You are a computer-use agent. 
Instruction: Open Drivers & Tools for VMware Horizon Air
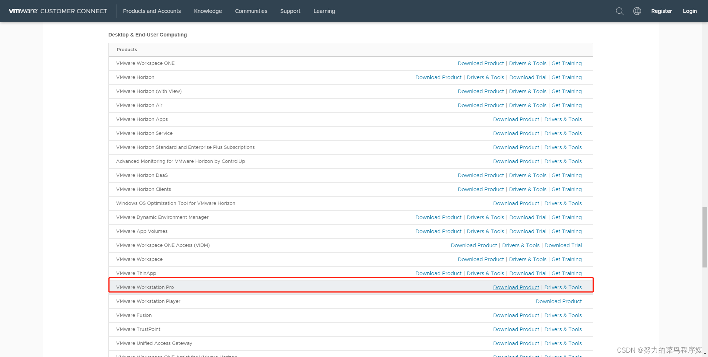(528, 105)
